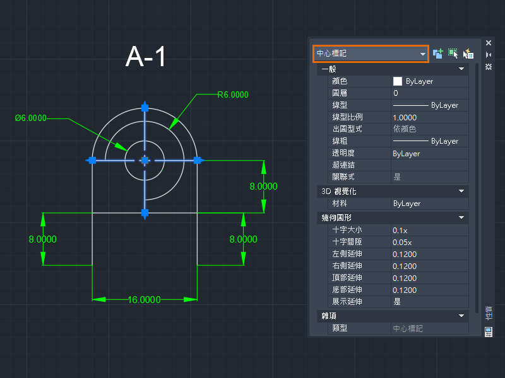This screenshot has width=505, height=378.
Task: Click the empty 超連結 field
Action: tap(430, 165)
